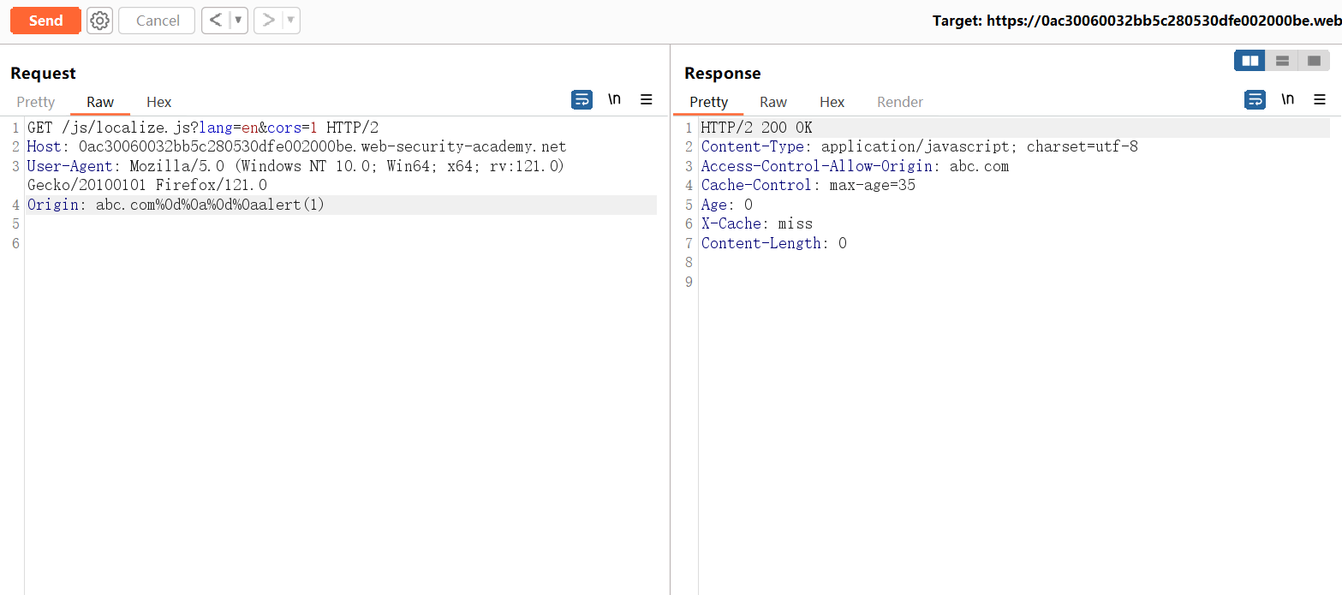Open Request panel hamburger options menu
Screen dimensions: 1342x595
coord(647,100)
